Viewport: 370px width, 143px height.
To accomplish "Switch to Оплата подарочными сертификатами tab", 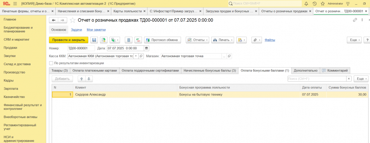I will [150, 71].
